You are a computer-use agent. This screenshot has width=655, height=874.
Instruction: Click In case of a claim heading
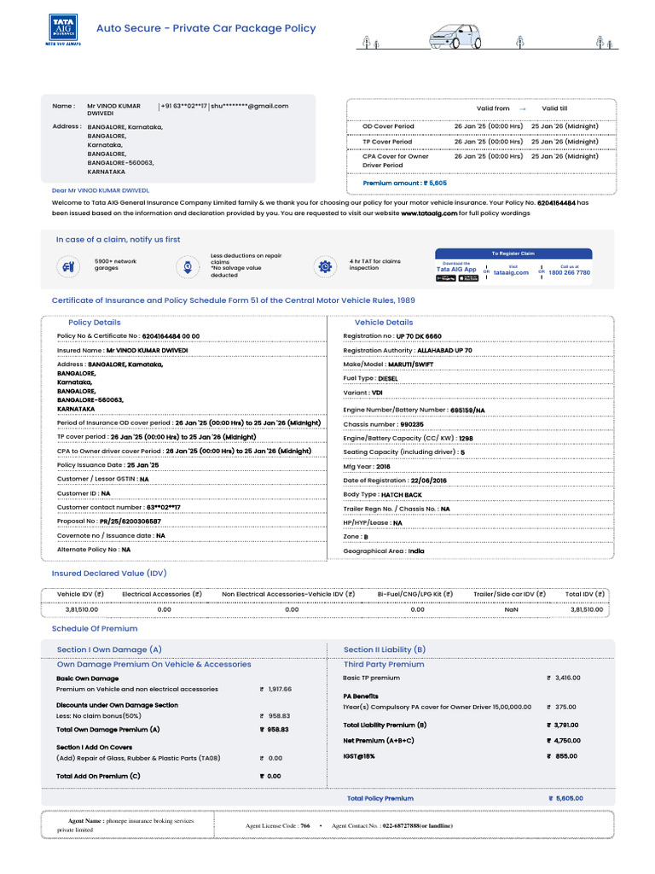pos(118,239)
